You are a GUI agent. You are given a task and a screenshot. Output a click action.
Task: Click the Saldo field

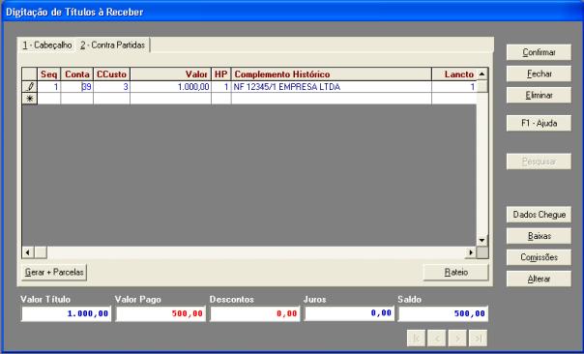443,313
